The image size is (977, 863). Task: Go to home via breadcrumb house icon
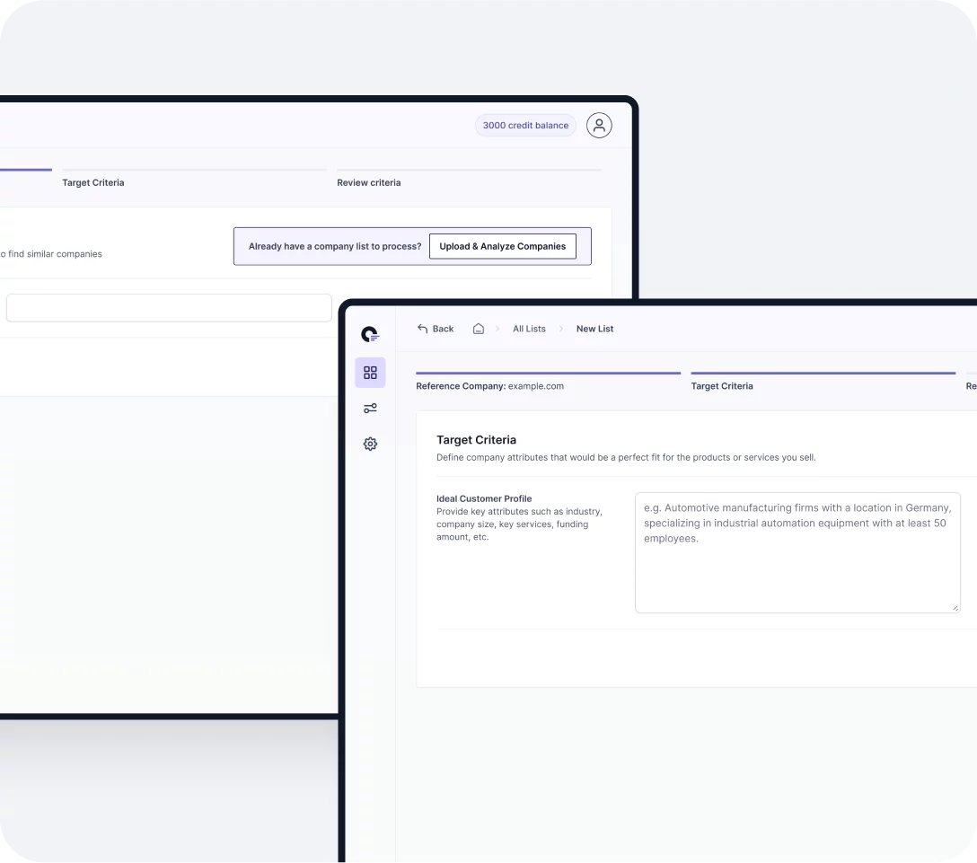(x=478, y=329)
